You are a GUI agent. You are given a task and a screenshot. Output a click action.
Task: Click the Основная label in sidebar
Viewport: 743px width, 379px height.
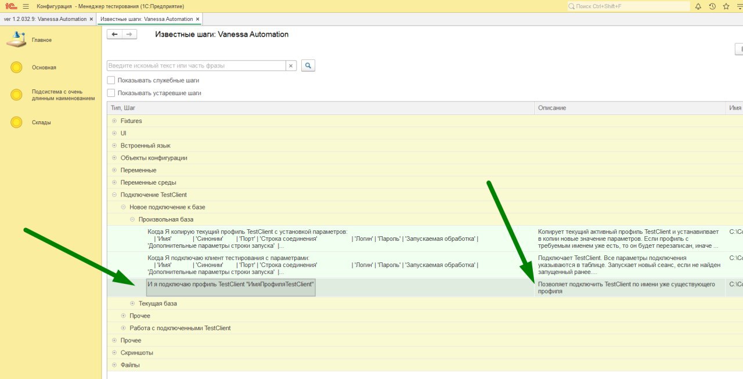pos(44,67)
